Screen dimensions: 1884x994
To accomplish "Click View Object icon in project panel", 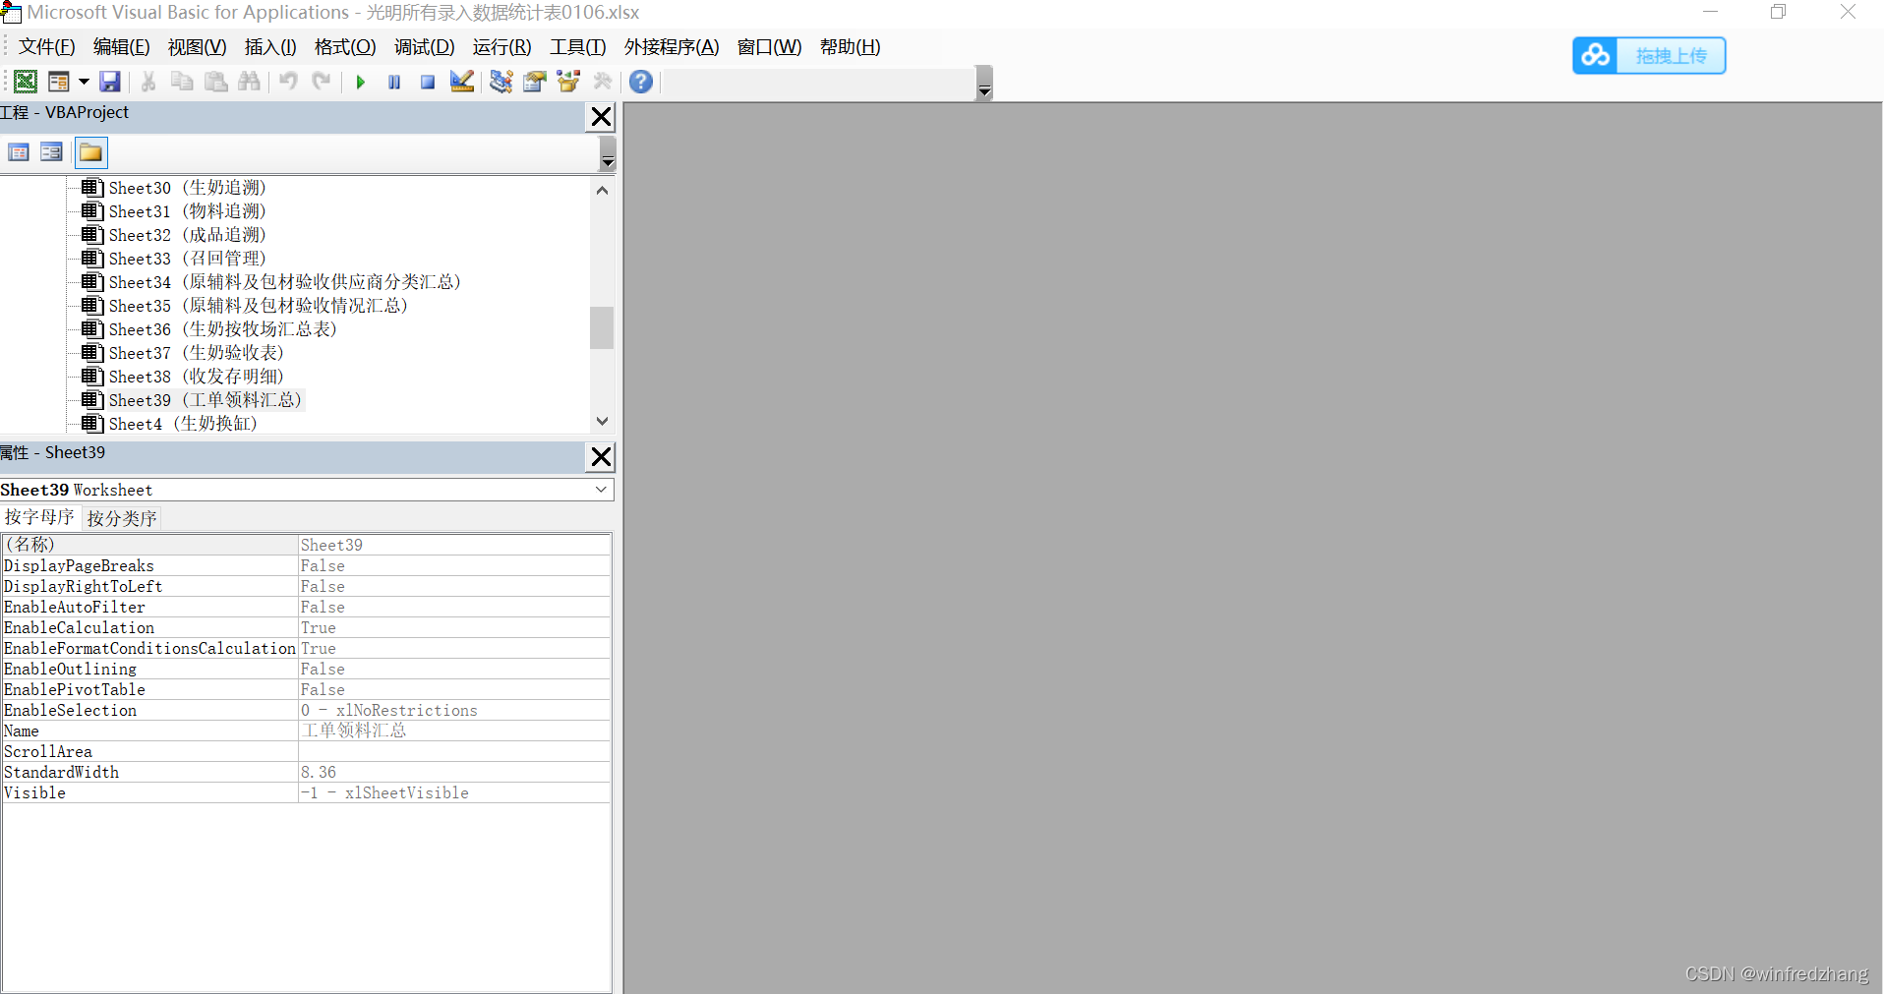I will [x=51, y=152].
